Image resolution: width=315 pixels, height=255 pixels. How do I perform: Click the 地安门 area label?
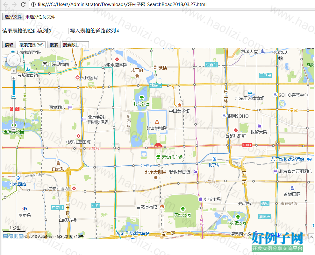pyautogui.click(x=155, y=85)
